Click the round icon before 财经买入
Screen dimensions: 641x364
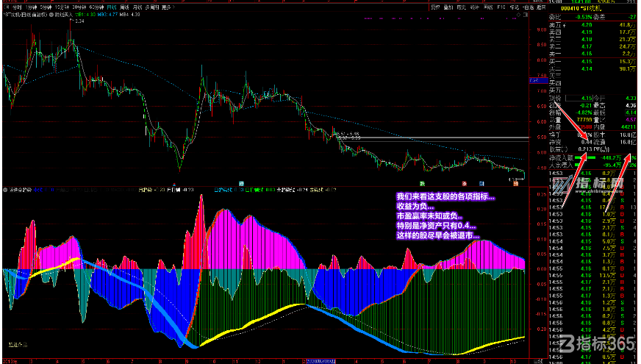[x=51, y=14]
